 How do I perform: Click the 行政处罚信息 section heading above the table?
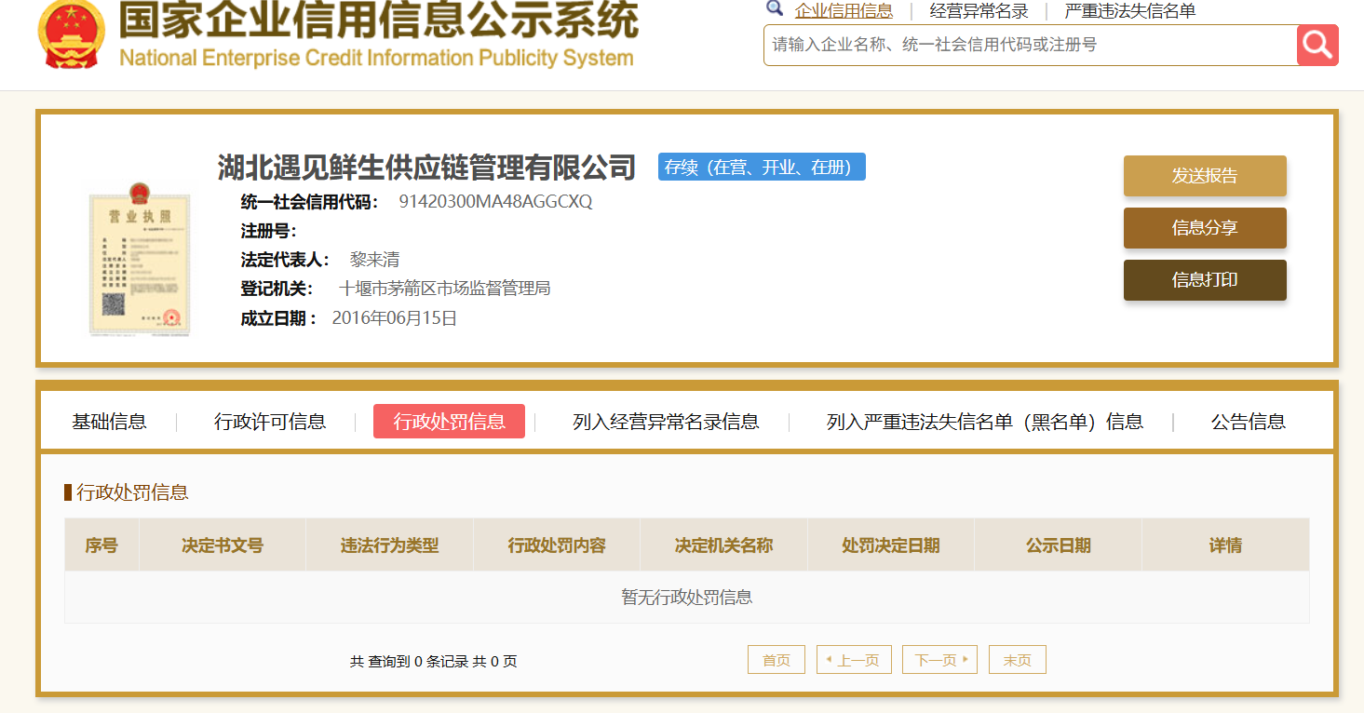tap(132, 492)
